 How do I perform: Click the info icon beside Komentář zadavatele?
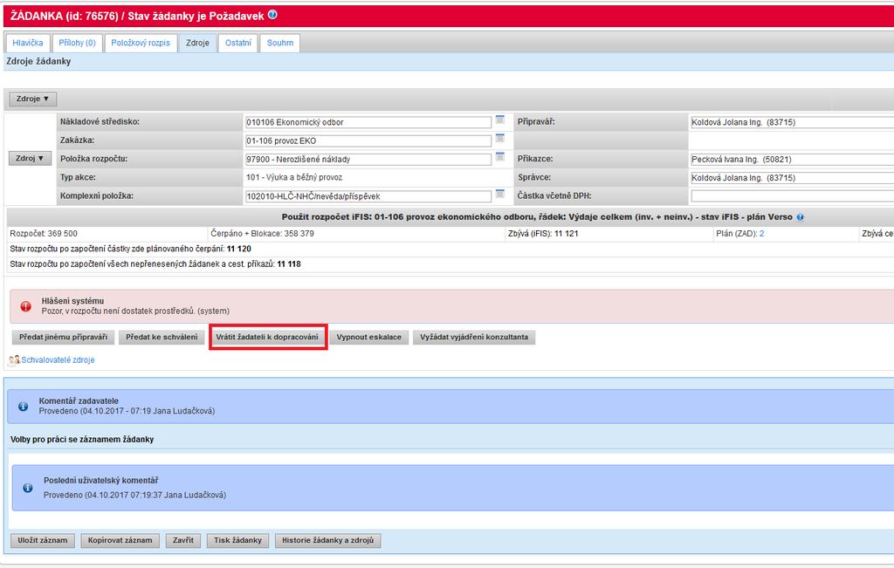(x=23, y=407)
